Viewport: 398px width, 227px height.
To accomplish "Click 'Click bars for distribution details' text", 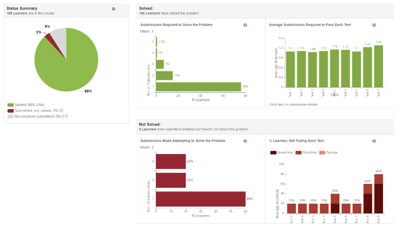I will point(293,105).
